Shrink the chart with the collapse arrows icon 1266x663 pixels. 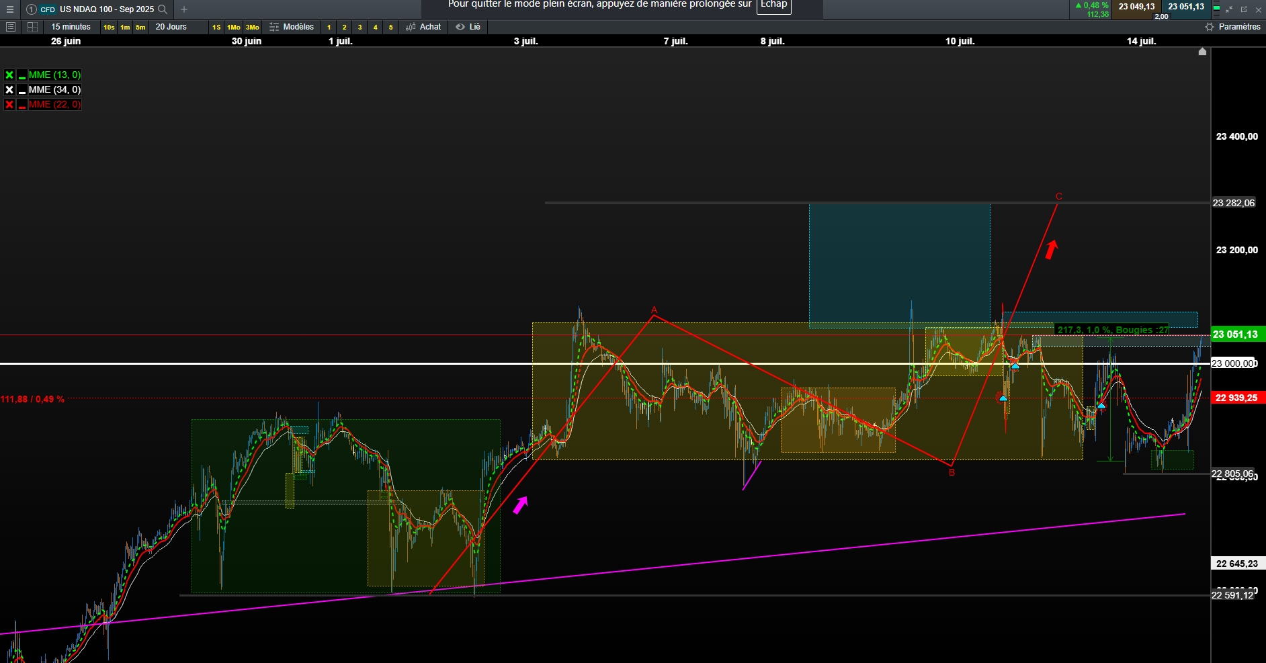[x=1229, y=9]
